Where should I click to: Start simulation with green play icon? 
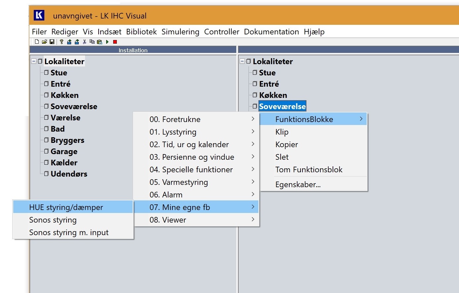(x=107, y=42)
